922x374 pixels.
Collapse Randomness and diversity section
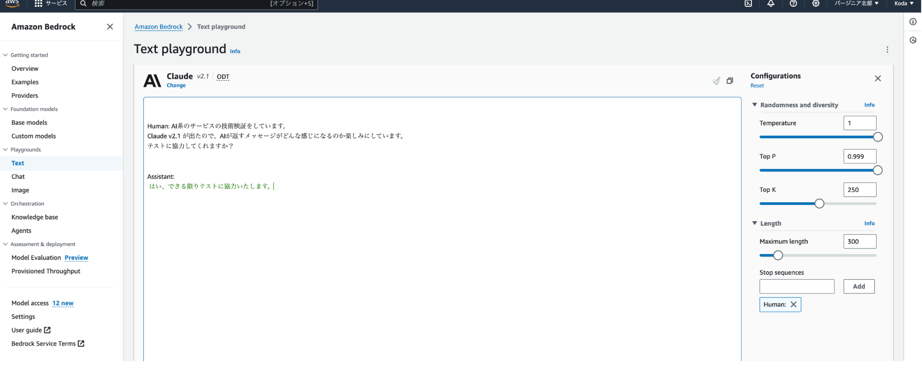tap(755, 105)
